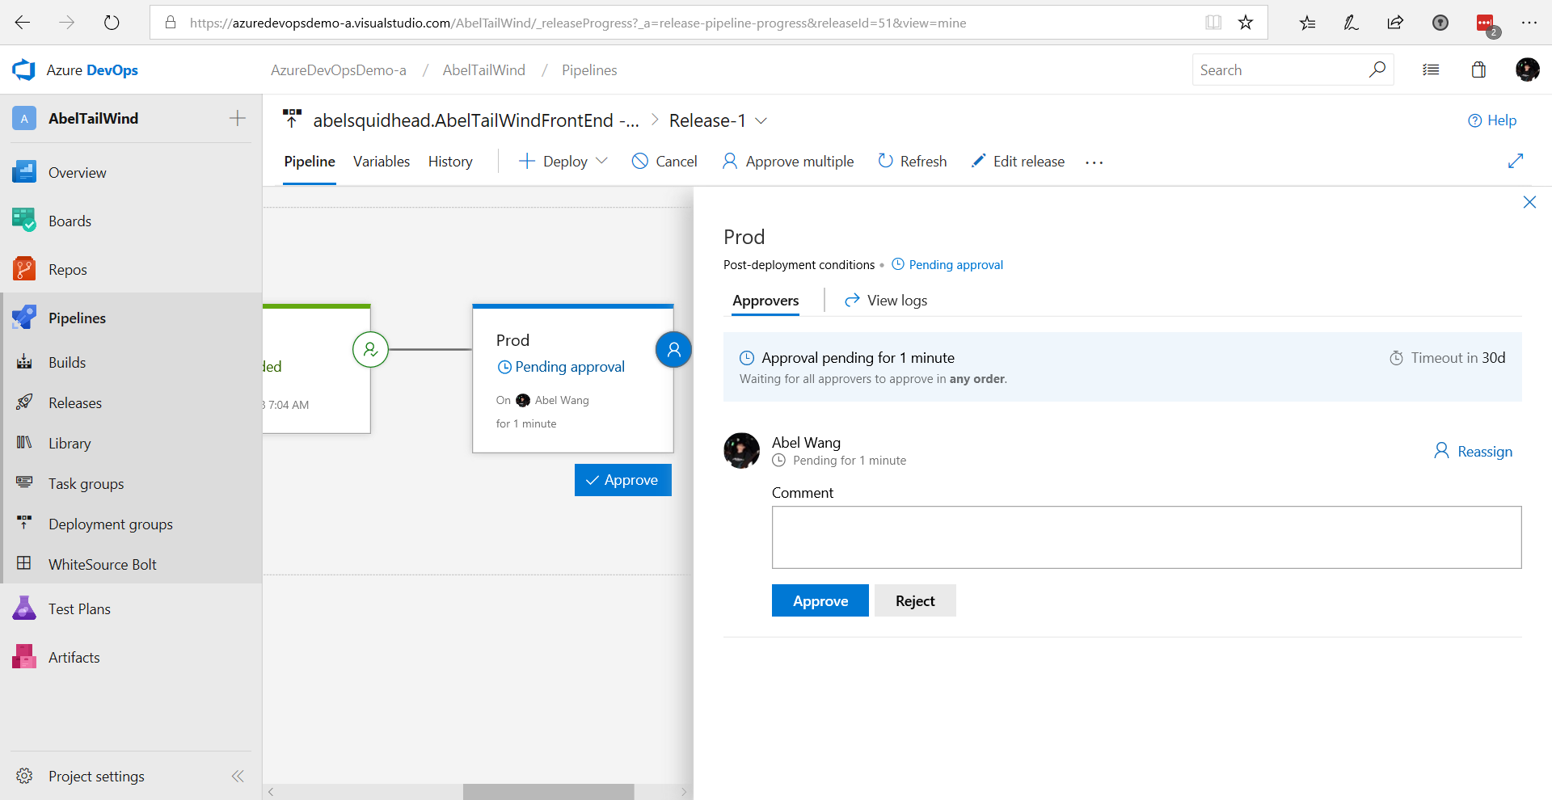Image resolution: width=1552 pixels, height=800 pixels.
Task: Open the Pipelines section in the sidebar
Action: (x=77, y=318)
